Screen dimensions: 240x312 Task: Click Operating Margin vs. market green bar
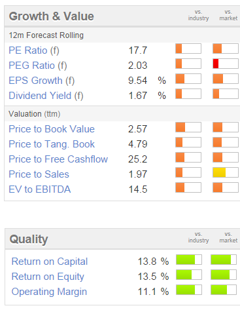pos(224,290)
